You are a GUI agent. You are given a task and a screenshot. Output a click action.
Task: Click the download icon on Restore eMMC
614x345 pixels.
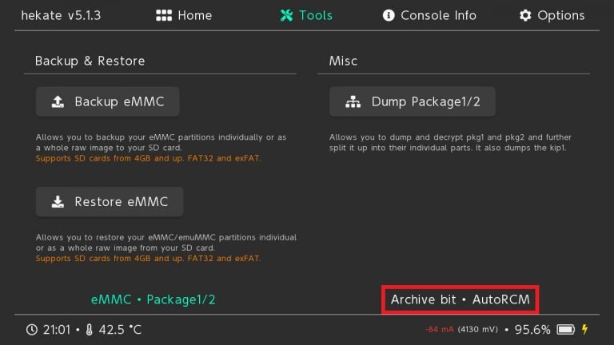(58, 202)
